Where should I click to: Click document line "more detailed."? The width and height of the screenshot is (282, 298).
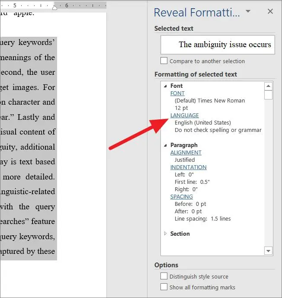28,177
